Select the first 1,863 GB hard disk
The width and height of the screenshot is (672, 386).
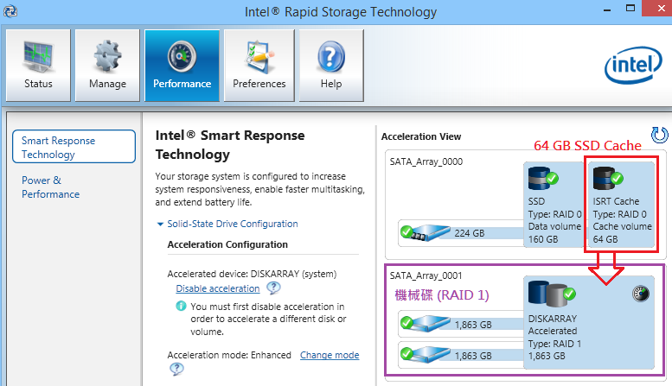point(461,325)
